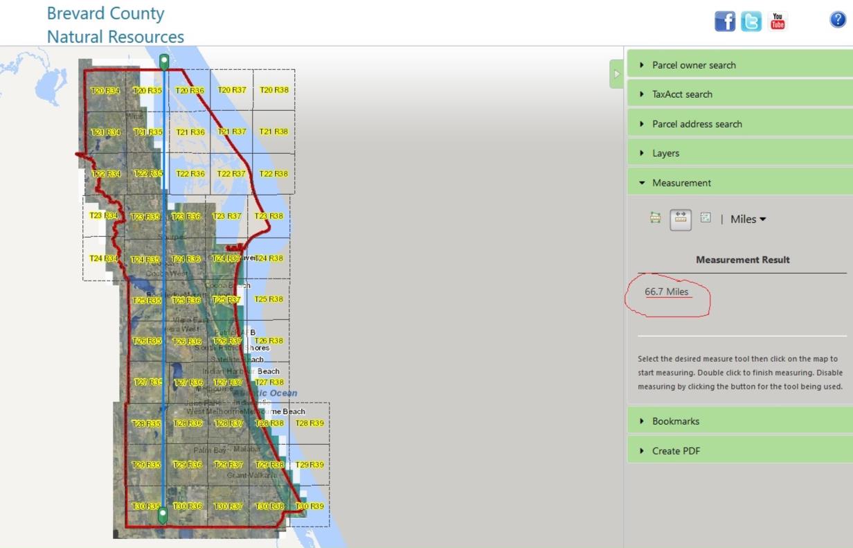Image resolution: width=853 pixels, height=548 pixels.
Task: Click the 66.7 Miles result value
Action: [x=667, y=292]
